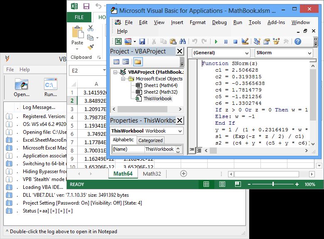Toggle Design Mode icon in VBA toolbar
This screenshot has height=239, width=324.
245,41
